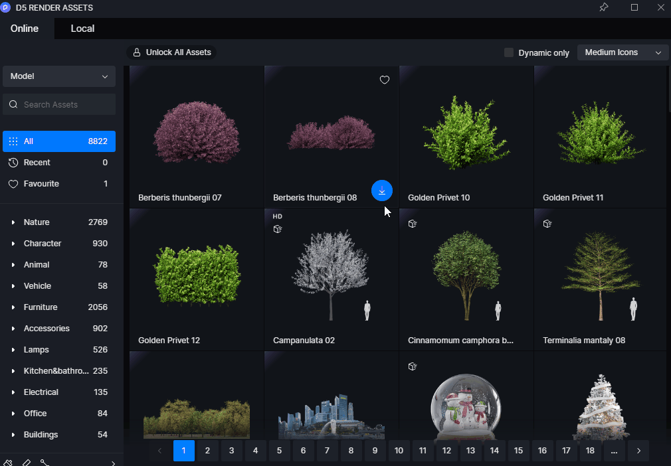This screenshot has width=671, height=466.
Task: Click human scale figure on Terminalia mantaly 08
Action: point(633,309)
